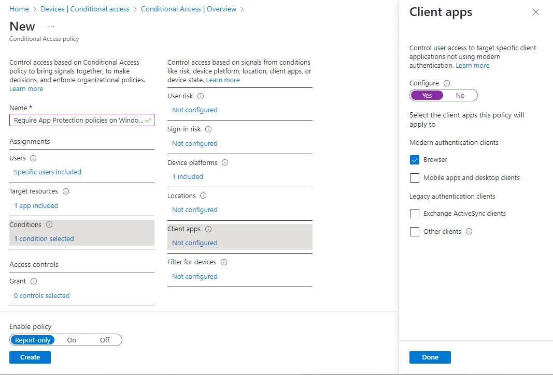Image resolution: width=553 pixels, height=375 pixels.
Task: Enable Mobile apps and desktop clients checkbox
Action: click(x=415, y=178)
